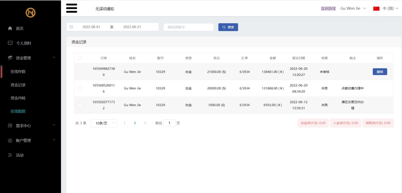Viewport: 402px width, 193px height.
Task: Click the orange N logo
Action: [31, 13]
